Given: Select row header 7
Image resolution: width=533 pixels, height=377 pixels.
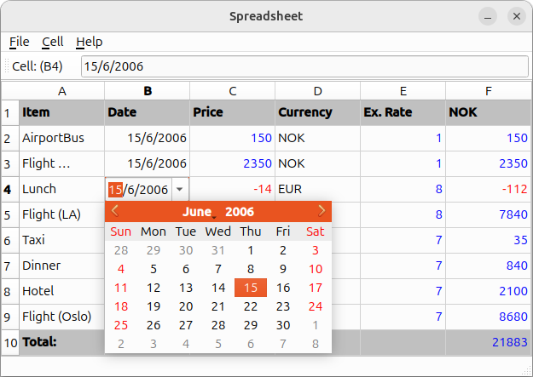Looking at the screenshot, I should (x=9, y=266).
